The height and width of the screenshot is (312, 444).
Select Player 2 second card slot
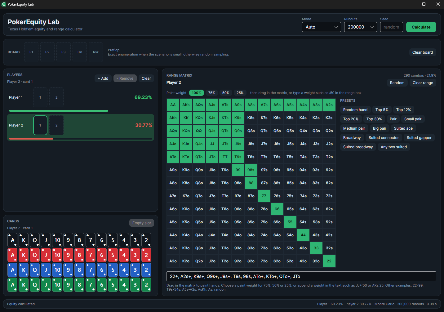[56, 125]
